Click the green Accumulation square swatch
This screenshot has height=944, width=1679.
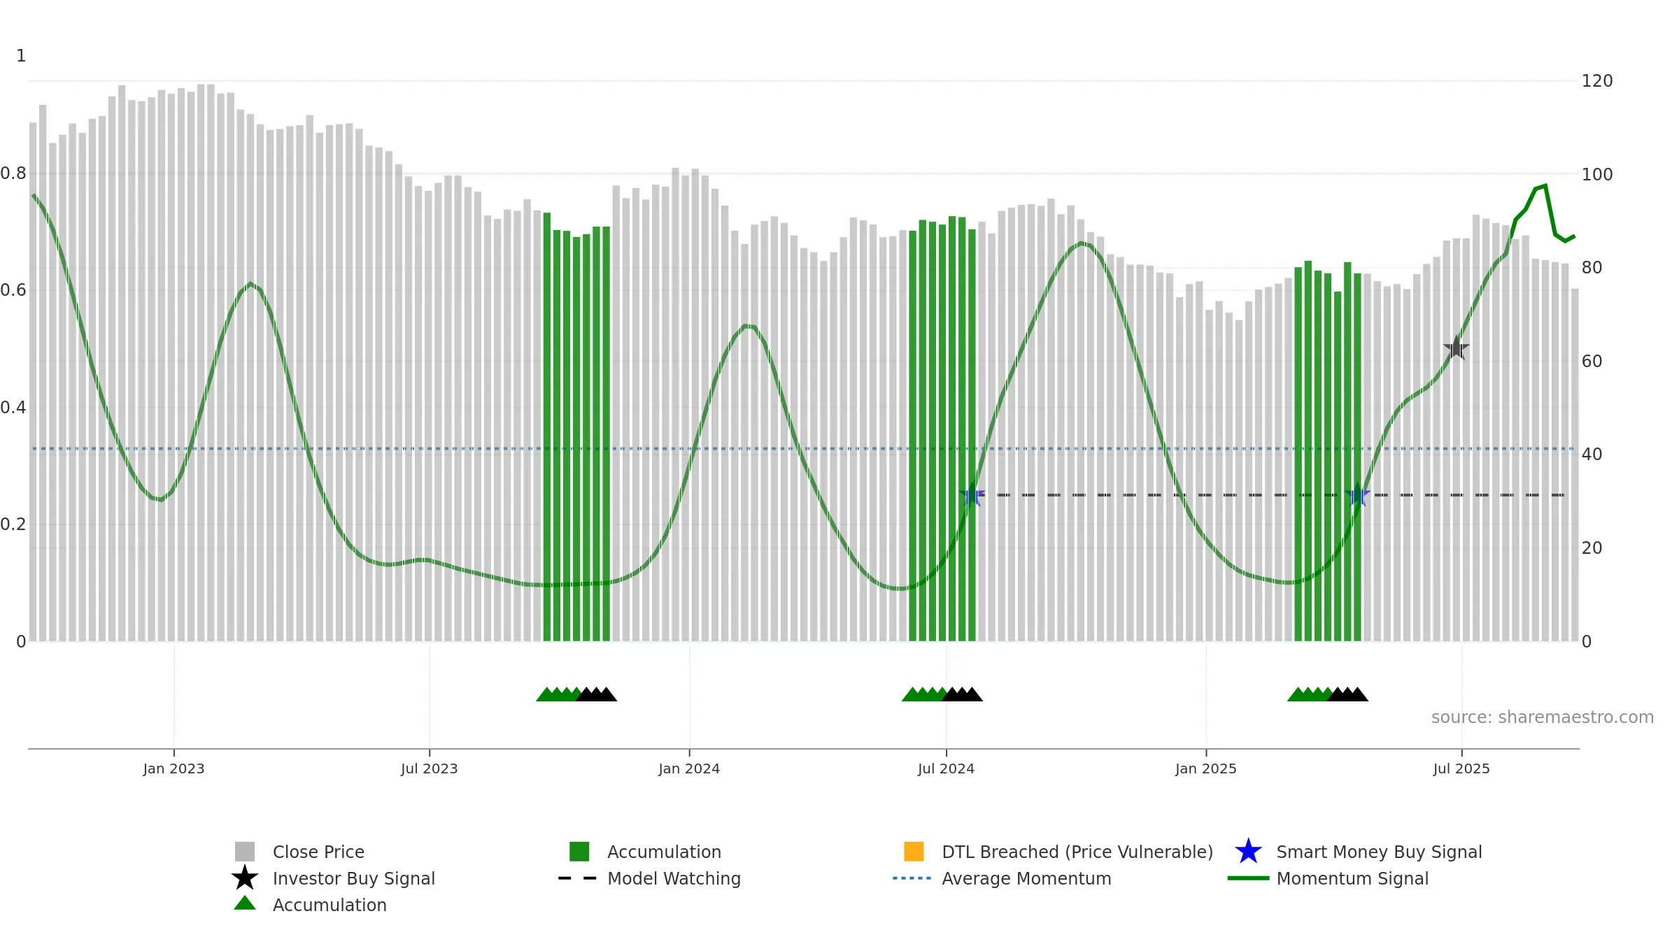click(579, 852)
